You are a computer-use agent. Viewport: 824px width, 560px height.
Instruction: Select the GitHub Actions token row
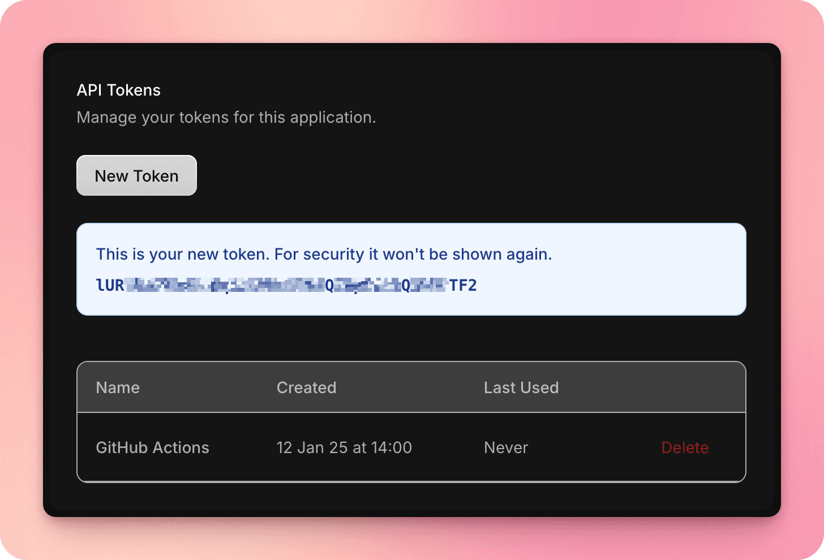click(411, 447)
